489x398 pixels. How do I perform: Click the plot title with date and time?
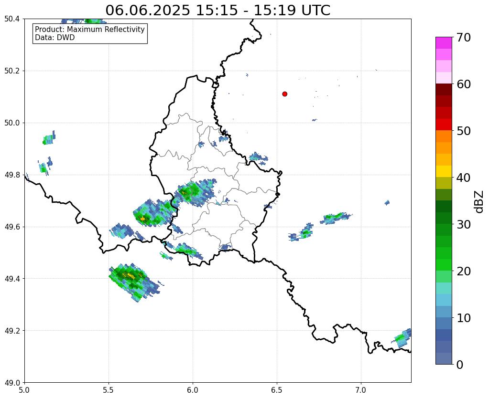[217, 10]
